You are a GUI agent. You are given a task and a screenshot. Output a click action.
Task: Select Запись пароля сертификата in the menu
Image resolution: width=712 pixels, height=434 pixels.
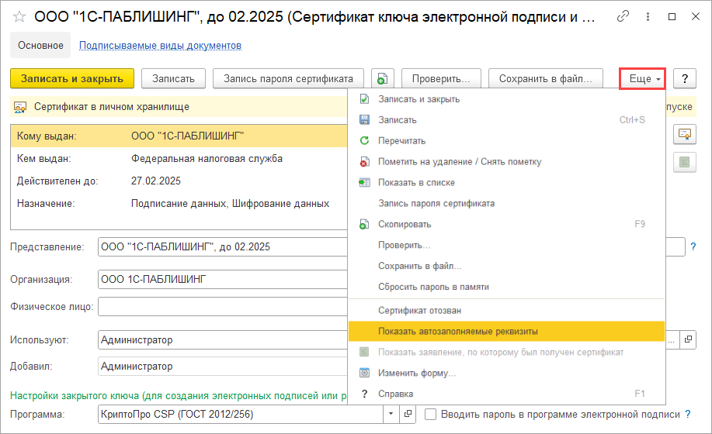click(506, 203)
